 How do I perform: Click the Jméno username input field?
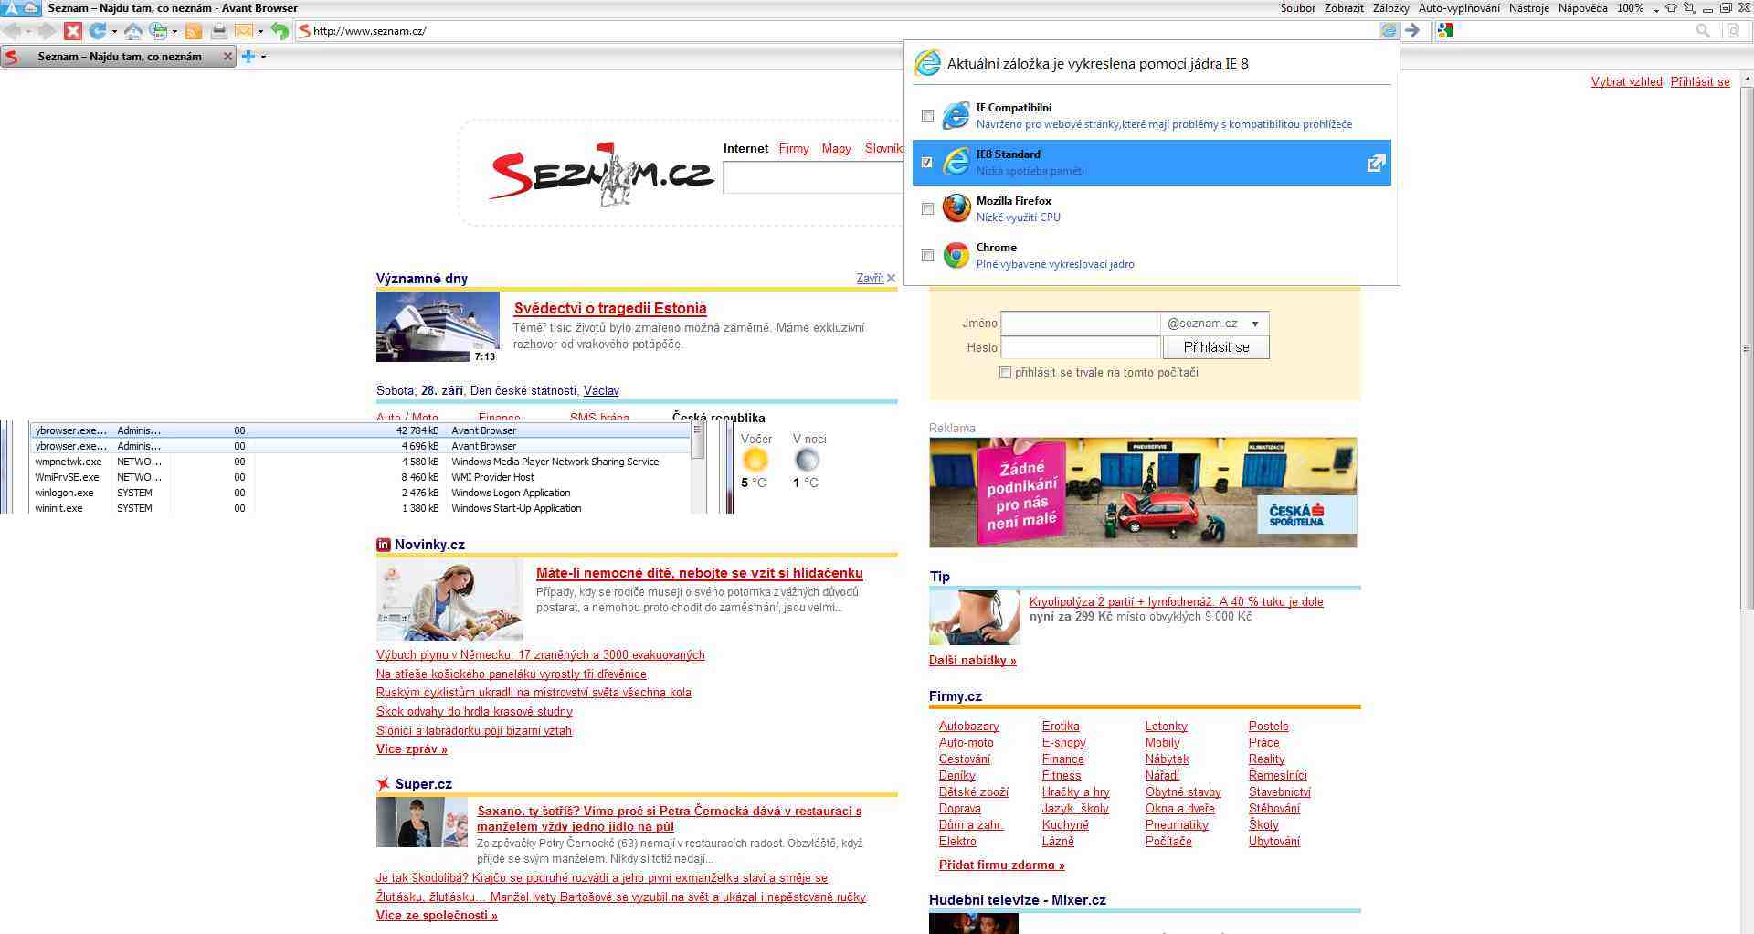[x=1081, y=324]
